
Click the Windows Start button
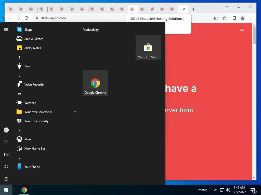tap(6, 190)
